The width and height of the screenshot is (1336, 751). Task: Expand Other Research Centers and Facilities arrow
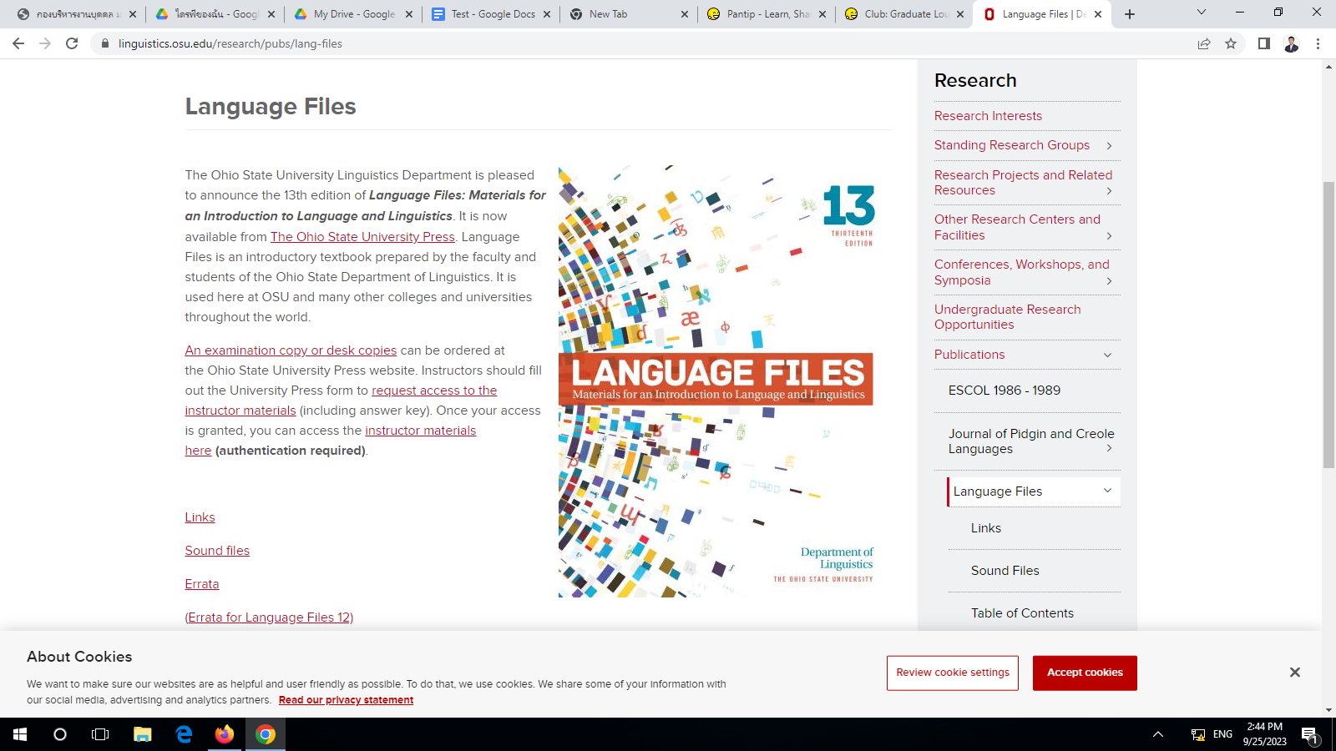click(1109, 236)
